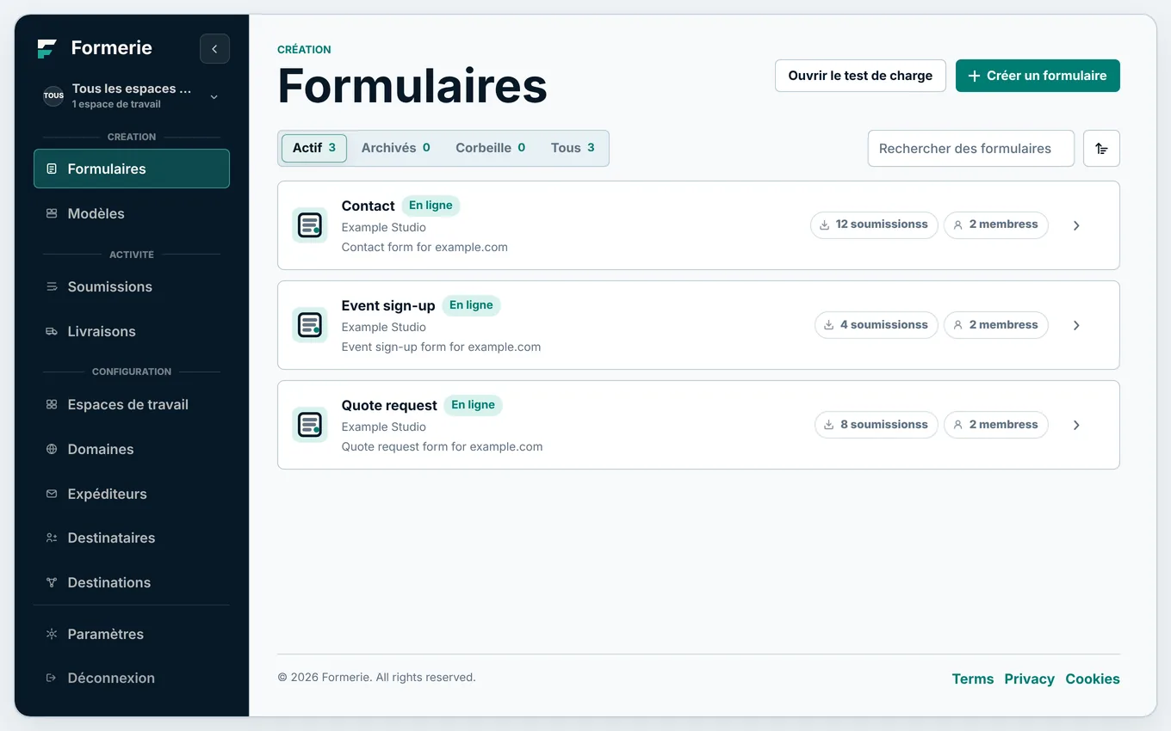Navigate to Livraisons
This screenshot has height=731, width=1171.
132,331
